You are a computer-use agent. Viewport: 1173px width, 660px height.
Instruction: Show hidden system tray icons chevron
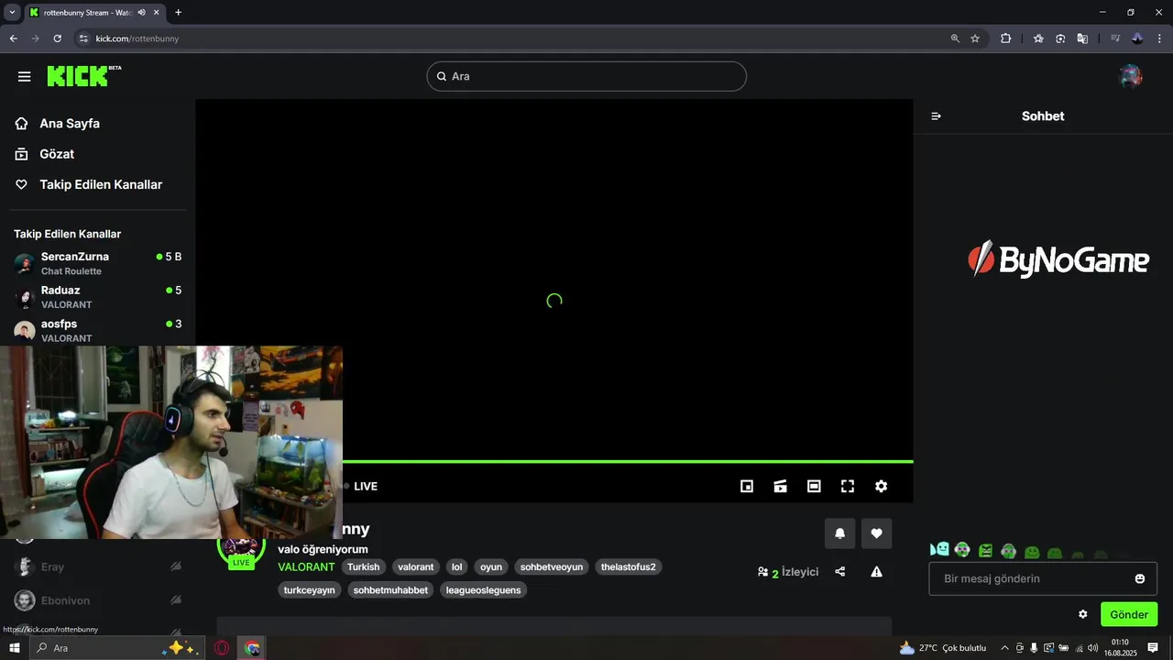coord(1004,648)
